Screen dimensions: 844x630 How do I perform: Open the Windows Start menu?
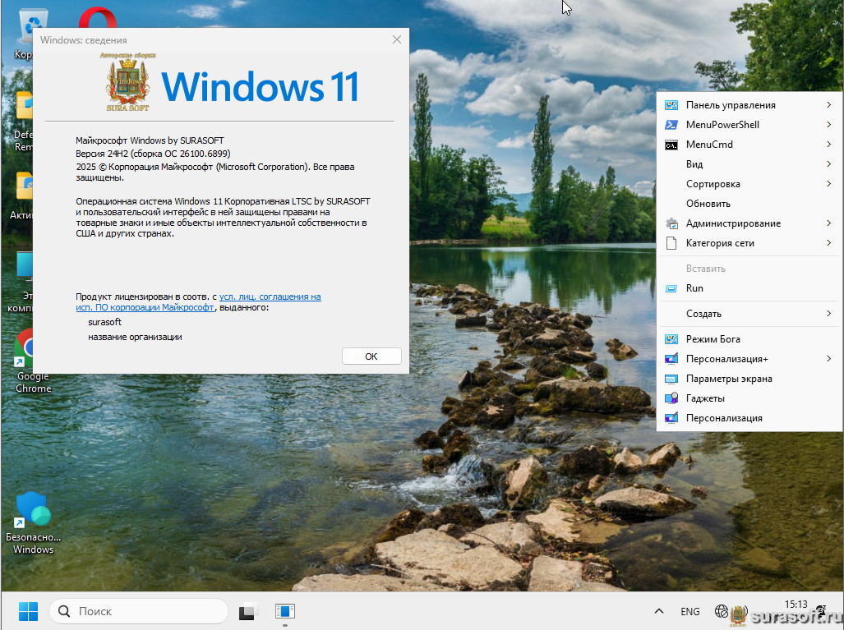click(x=28, y=611)
